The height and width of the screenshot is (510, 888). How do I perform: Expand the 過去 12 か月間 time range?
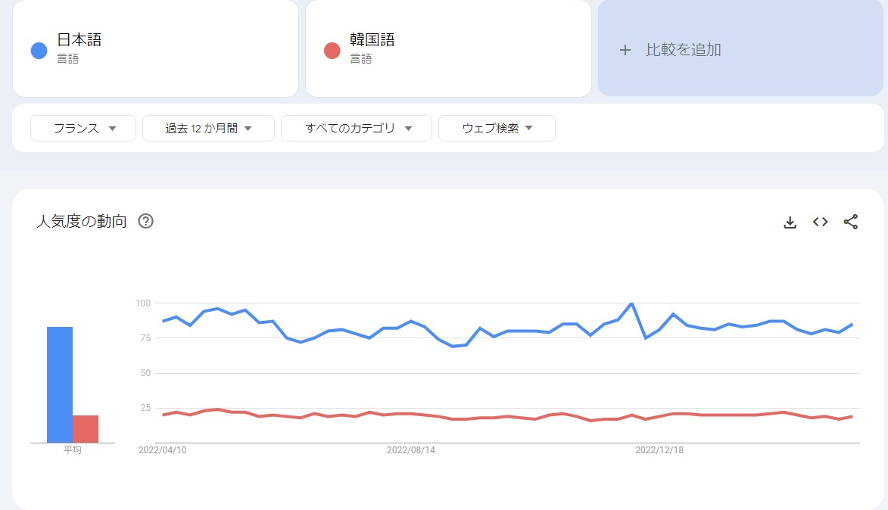[x=208, y=129]
